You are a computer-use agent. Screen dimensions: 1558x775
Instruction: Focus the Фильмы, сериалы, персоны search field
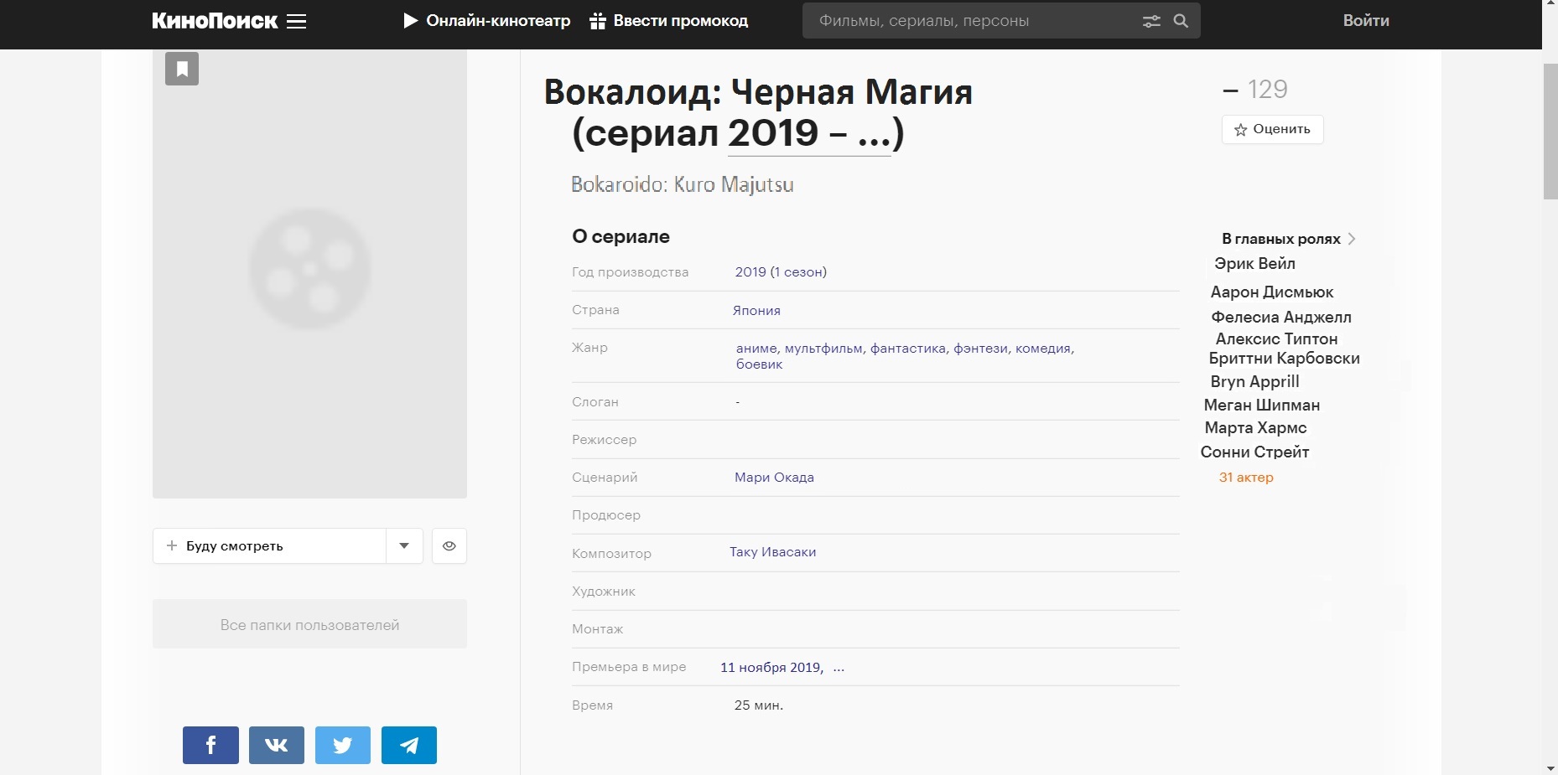point(973,21)
